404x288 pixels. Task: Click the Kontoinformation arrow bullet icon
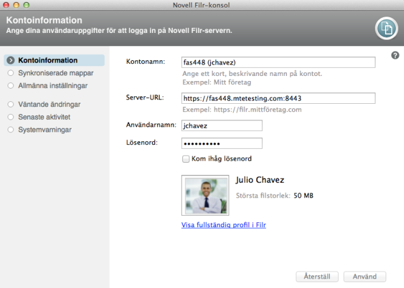pos(11,60)
